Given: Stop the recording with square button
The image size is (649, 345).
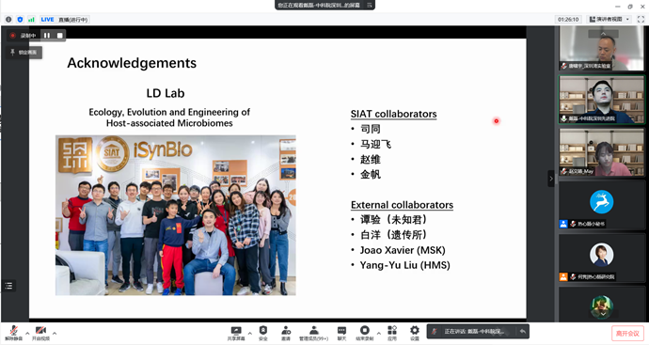Looking at the screenshot, I should [59, 36].
